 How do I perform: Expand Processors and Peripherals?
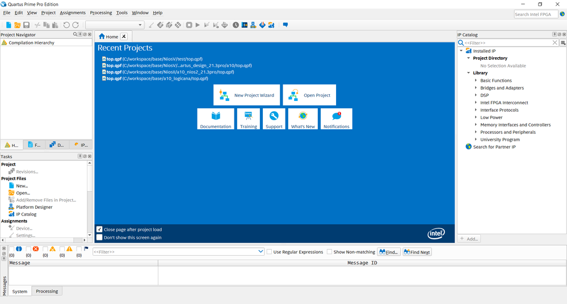[x=476, y=132]
